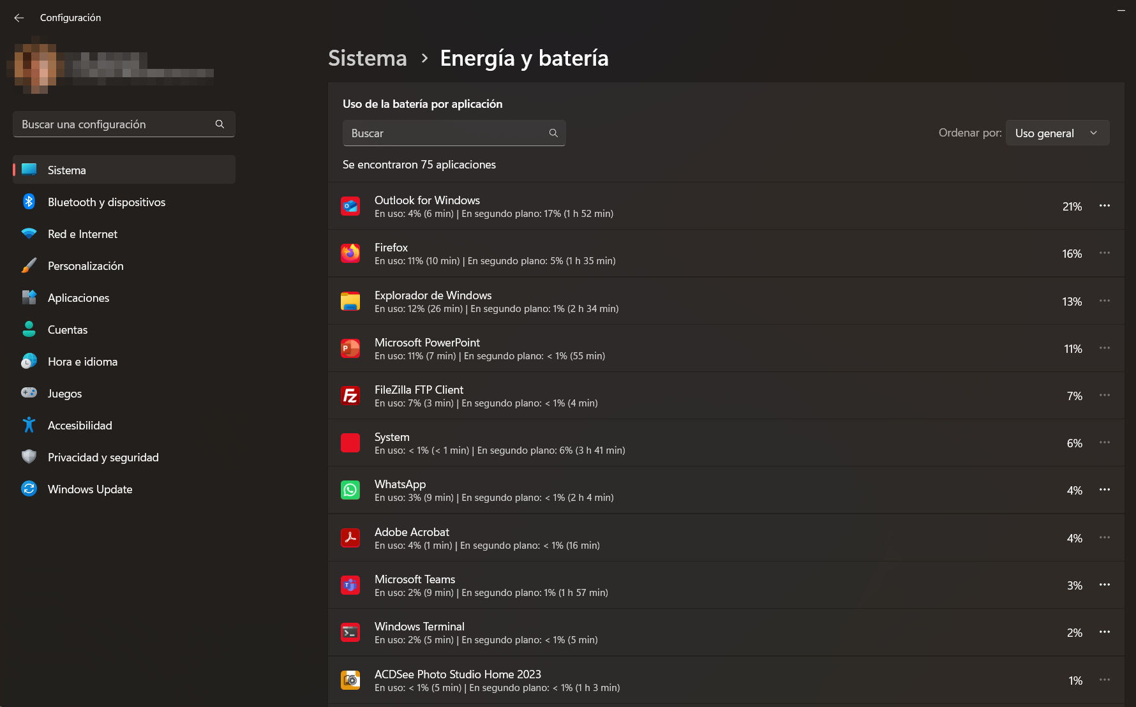Click 'Se encontraron 75 aplicaciones' text
The image size is (1136, 707).
(419, 165)
